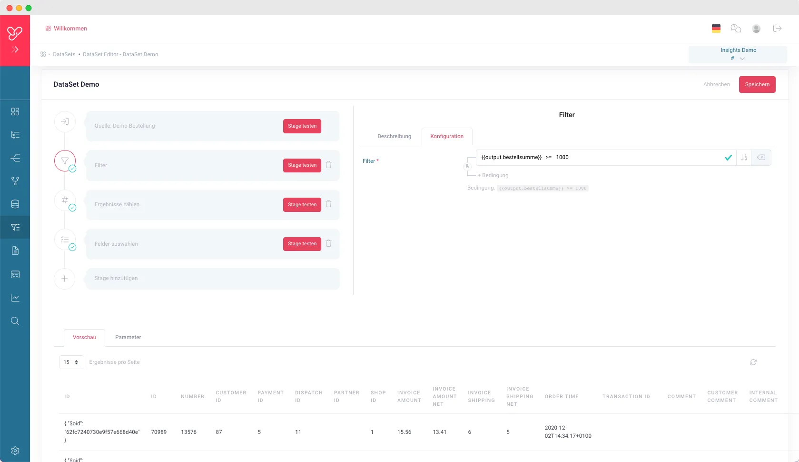This screenshot has height=462, width=799.
Task: Open the search magnifier icon in sidebar
Action: pos(15,321)
